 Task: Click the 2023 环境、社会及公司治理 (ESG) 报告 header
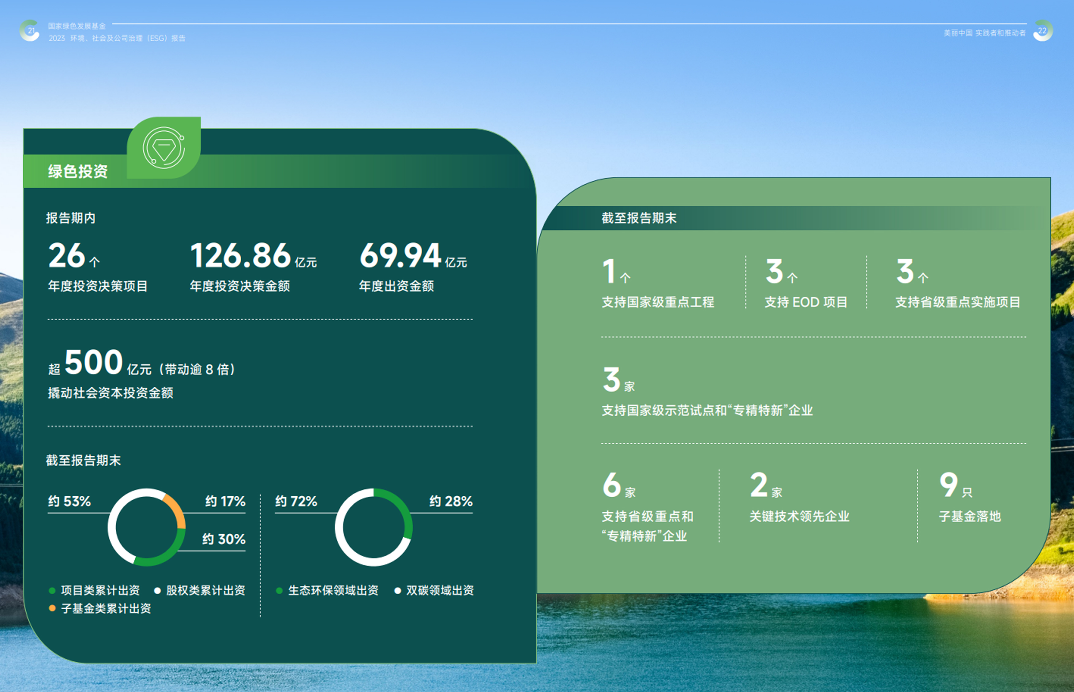(117, 38)
